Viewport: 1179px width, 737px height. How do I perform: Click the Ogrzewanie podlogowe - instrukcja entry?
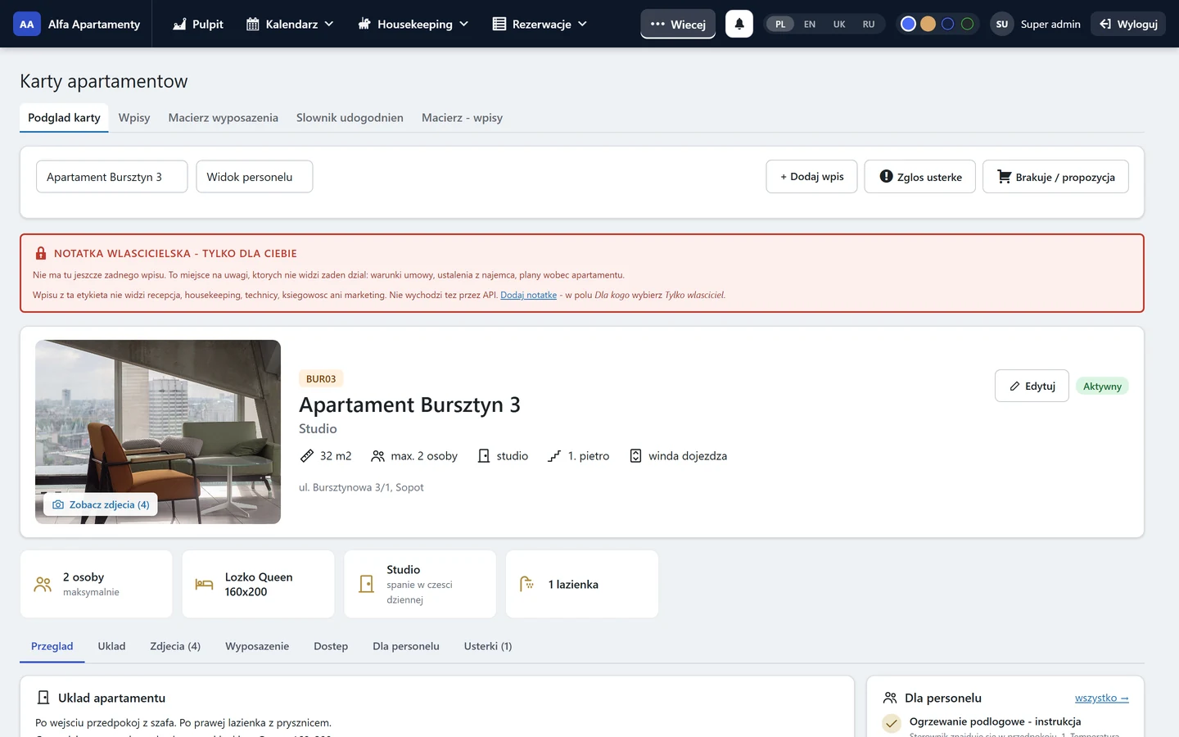pyautogui.click(x=995, y=721)
